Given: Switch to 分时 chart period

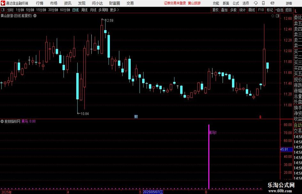Looking at the screenshot, I should point(11,10).
